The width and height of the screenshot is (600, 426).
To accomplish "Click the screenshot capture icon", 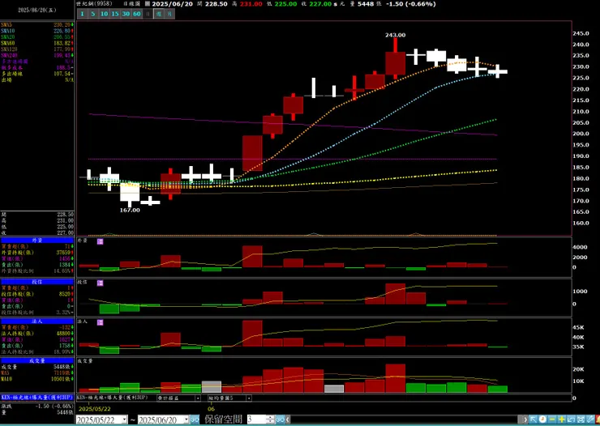I will coord(581,420).
